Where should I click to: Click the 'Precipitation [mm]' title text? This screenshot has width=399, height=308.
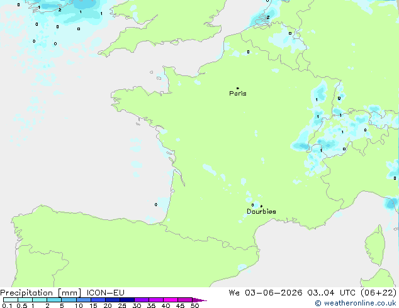41,293
